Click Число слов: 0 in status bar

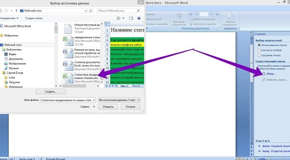coord(27,159)
